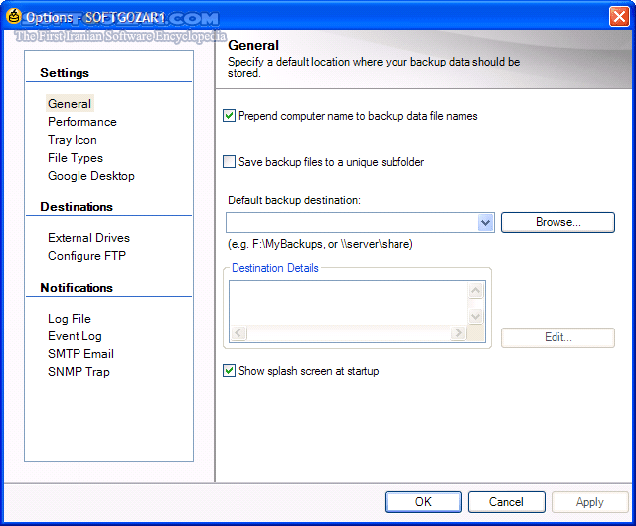
Task: Go to Tray Icon settings
Action: click(73, 140)
